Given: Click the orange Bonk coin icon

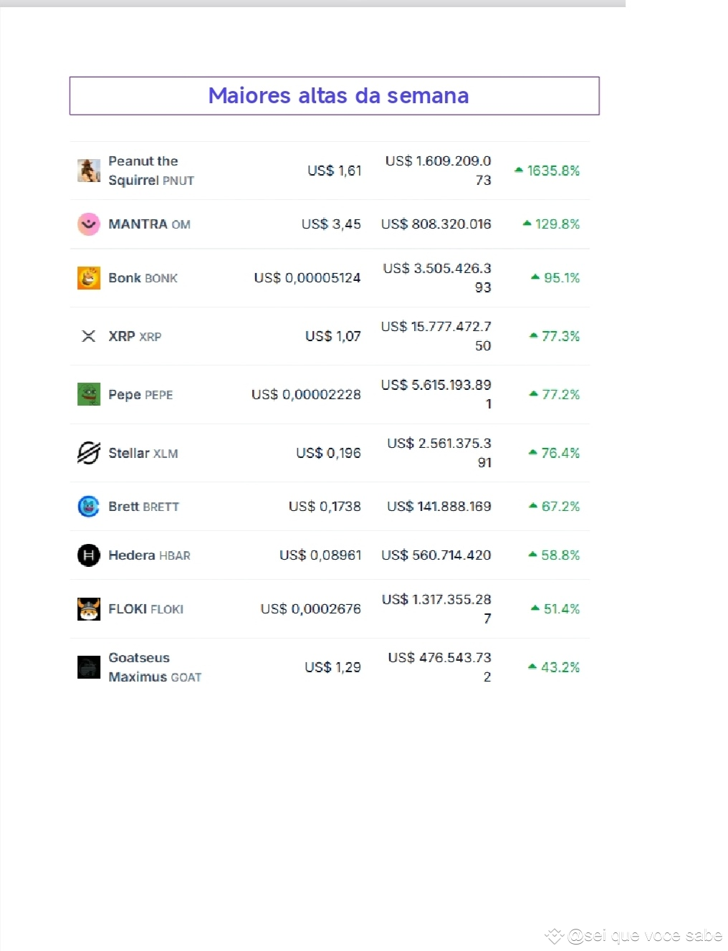Looking at the screenshot, I should (89, 278).
